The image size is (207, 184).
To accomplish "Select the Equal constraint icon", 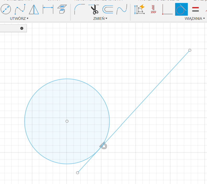I will tap(195, 10).
